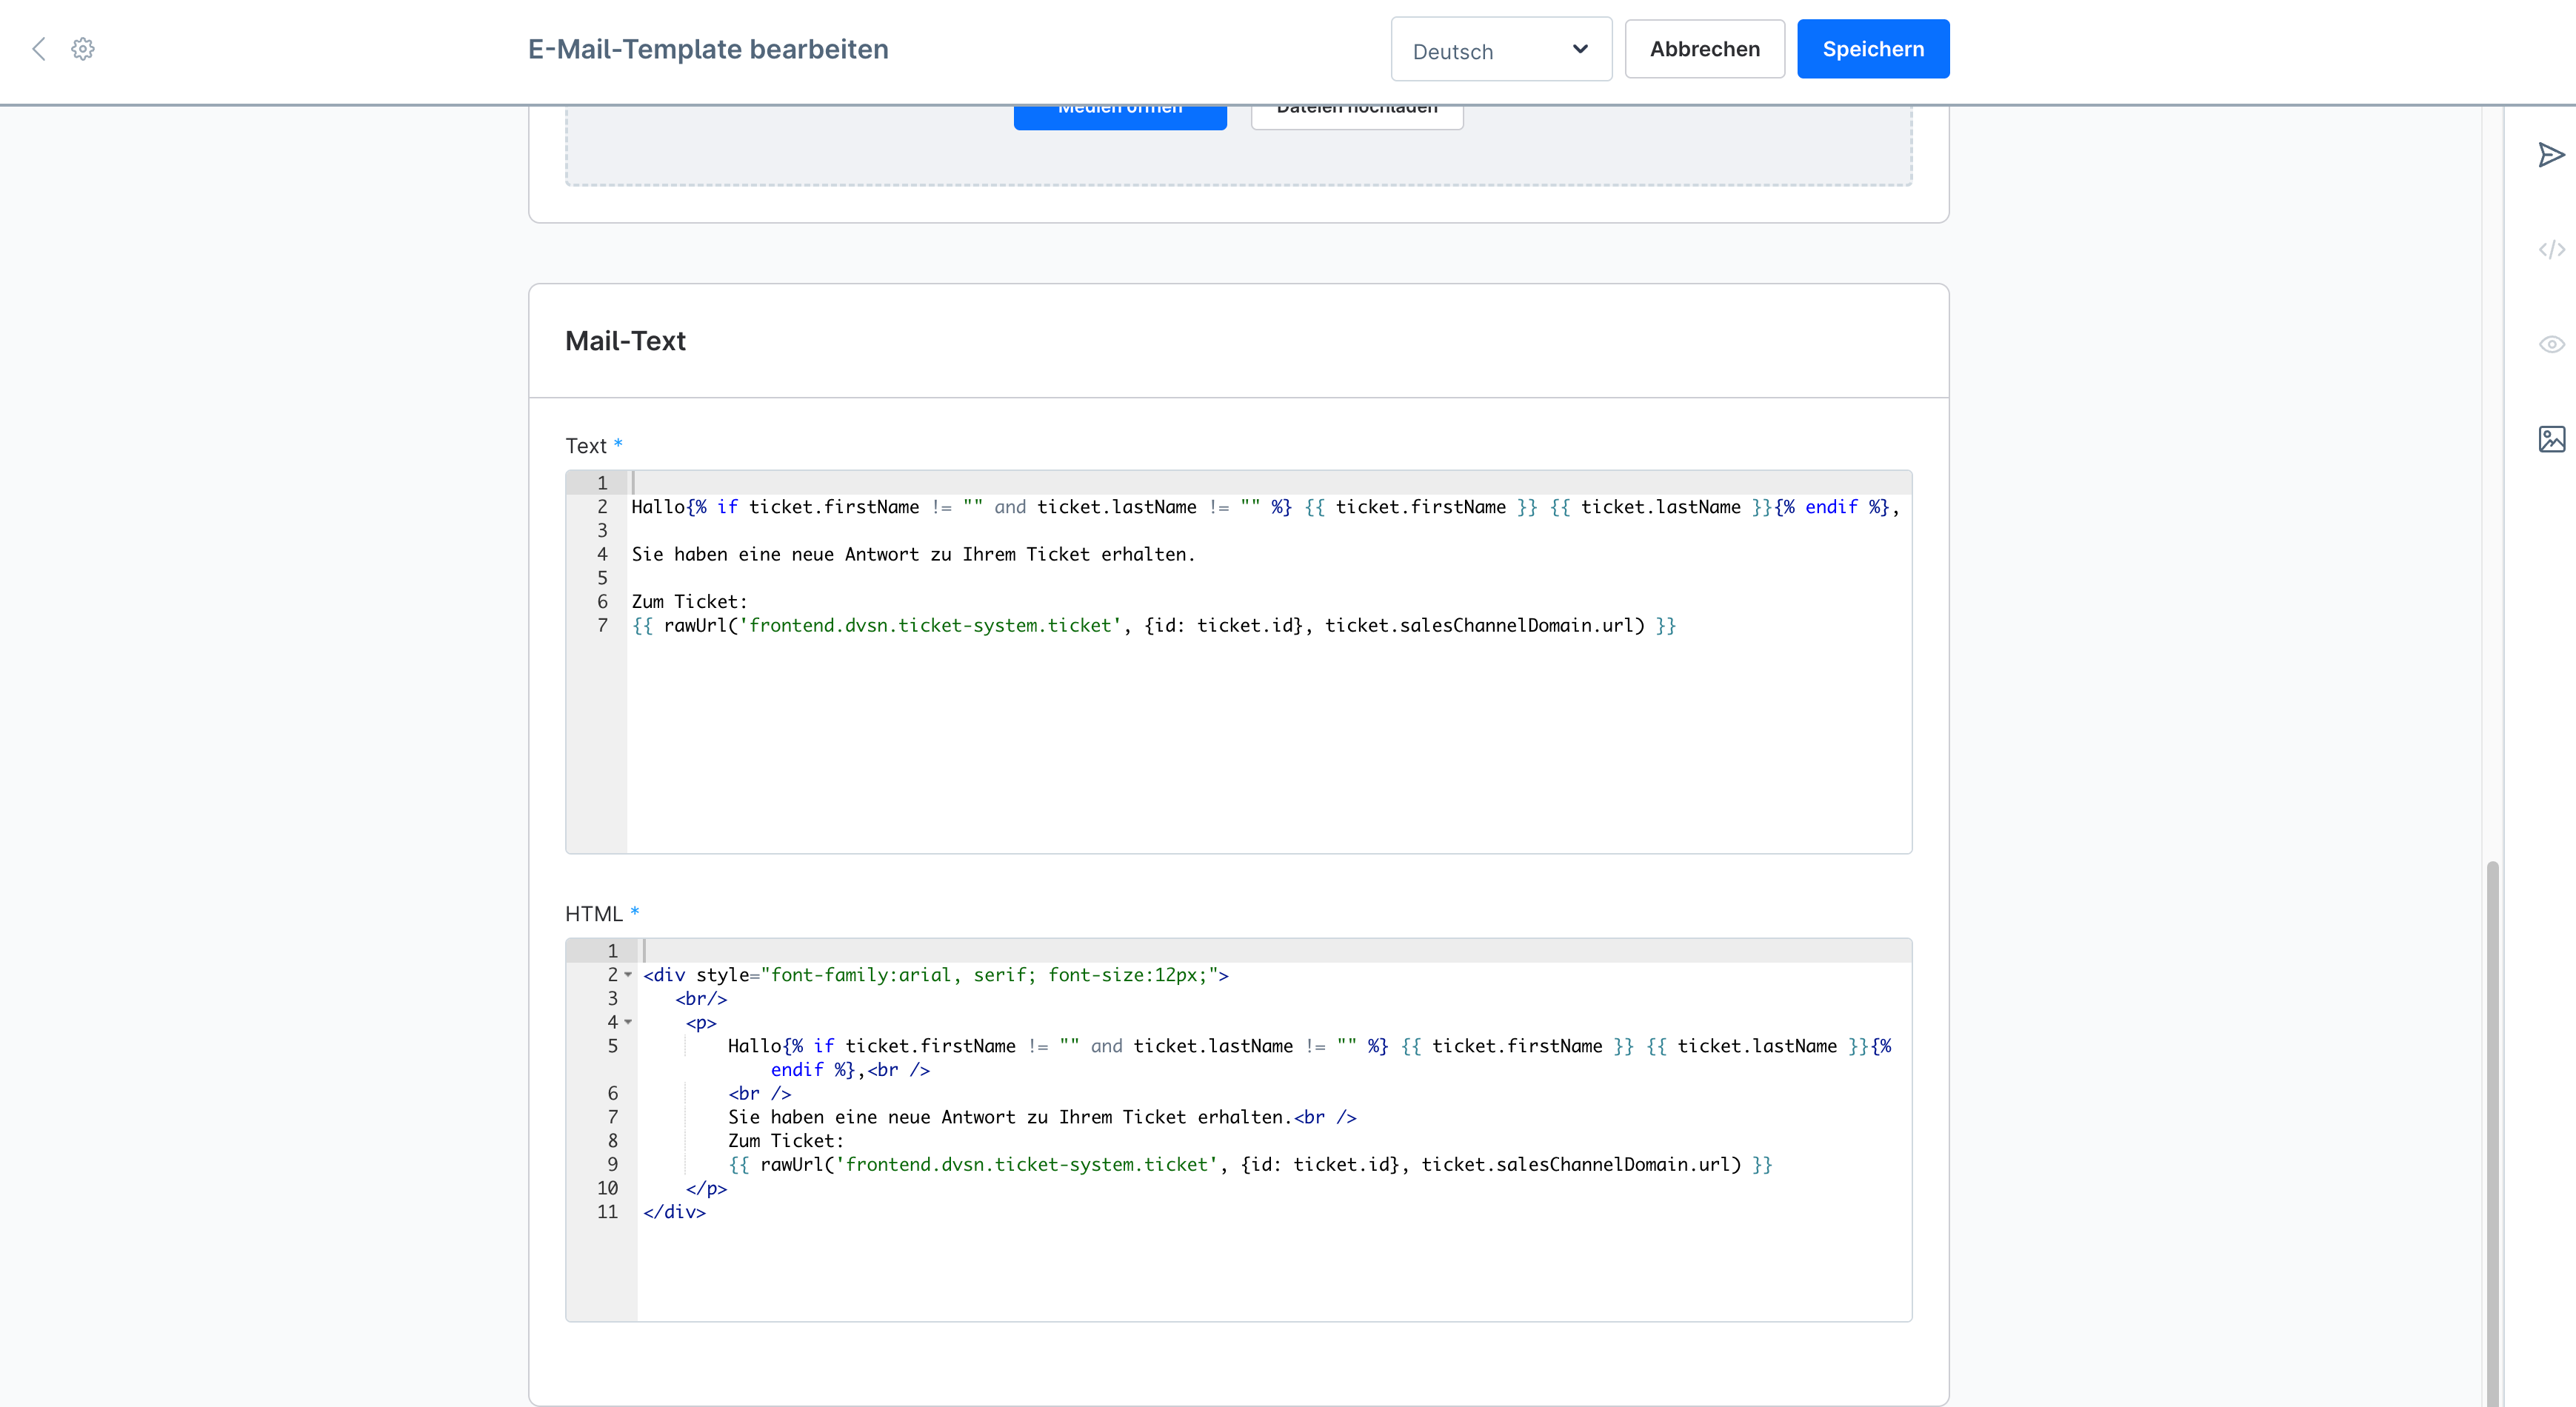Click the rawUrl line in HTML editor
This screenshot has width=2576, height=1407.
[1250, 1165]
